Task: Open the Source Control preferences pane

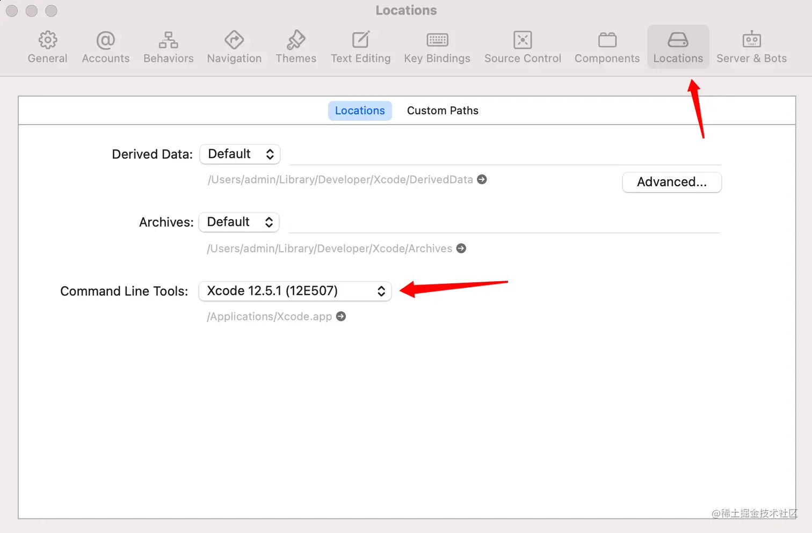Action: pos(523,47)
